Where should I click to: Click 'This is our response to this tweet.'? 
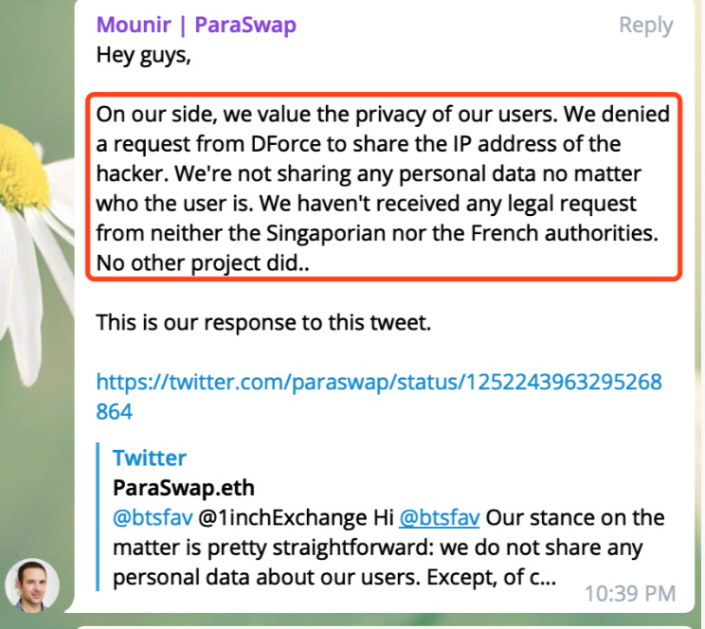263,322
